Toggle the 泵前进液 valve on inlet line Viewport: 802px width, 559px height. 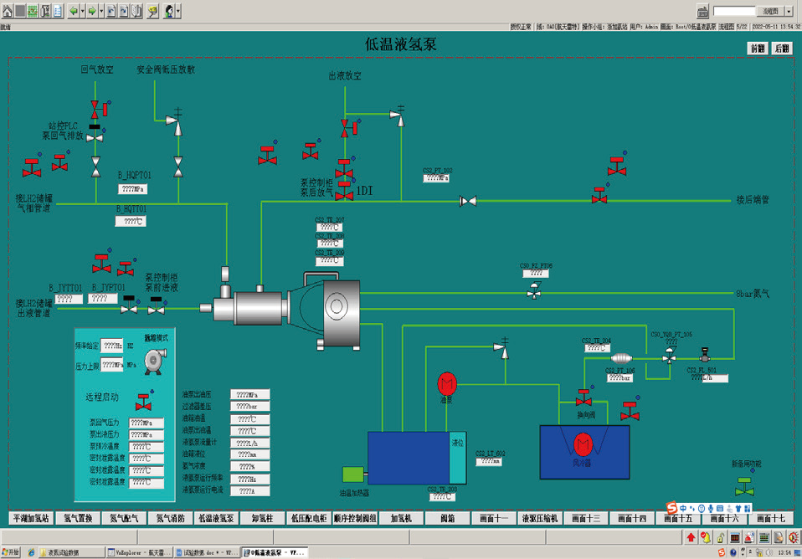point(156,308)
